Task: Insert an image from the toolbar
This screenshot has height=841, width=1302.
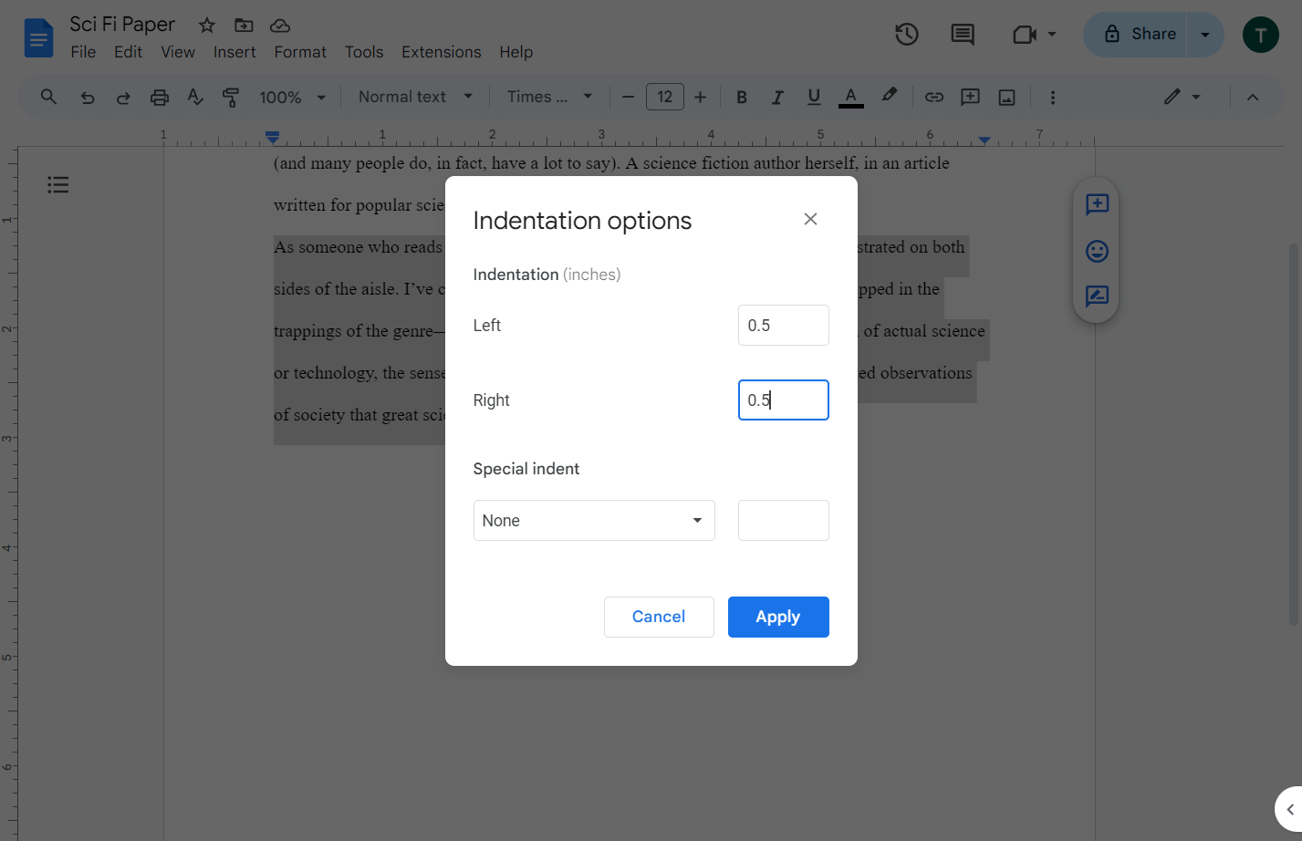Action: (1007, 97)
